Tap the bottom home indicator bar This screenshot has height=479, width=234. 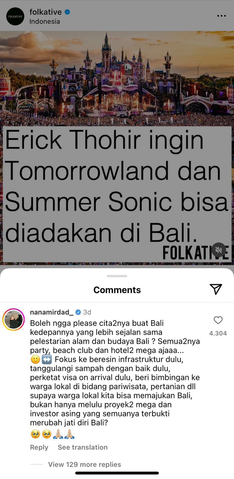point(117,473)
